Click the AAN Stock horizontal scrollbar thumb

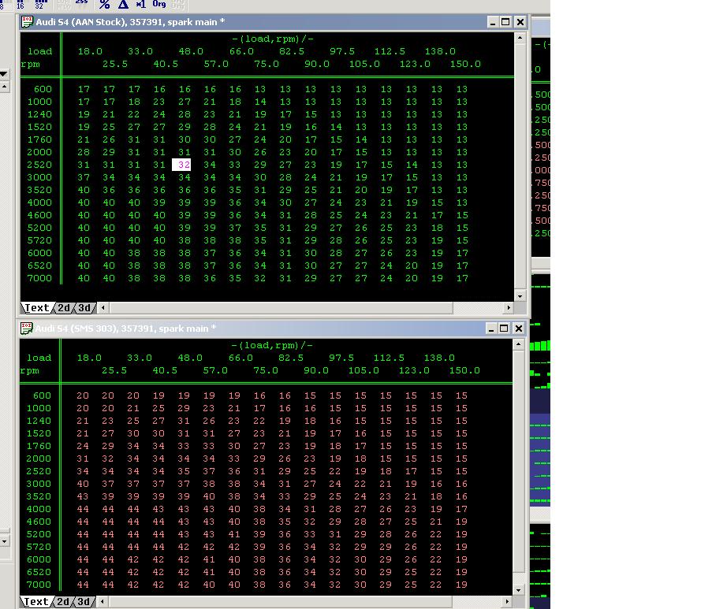tap(281, 308)
